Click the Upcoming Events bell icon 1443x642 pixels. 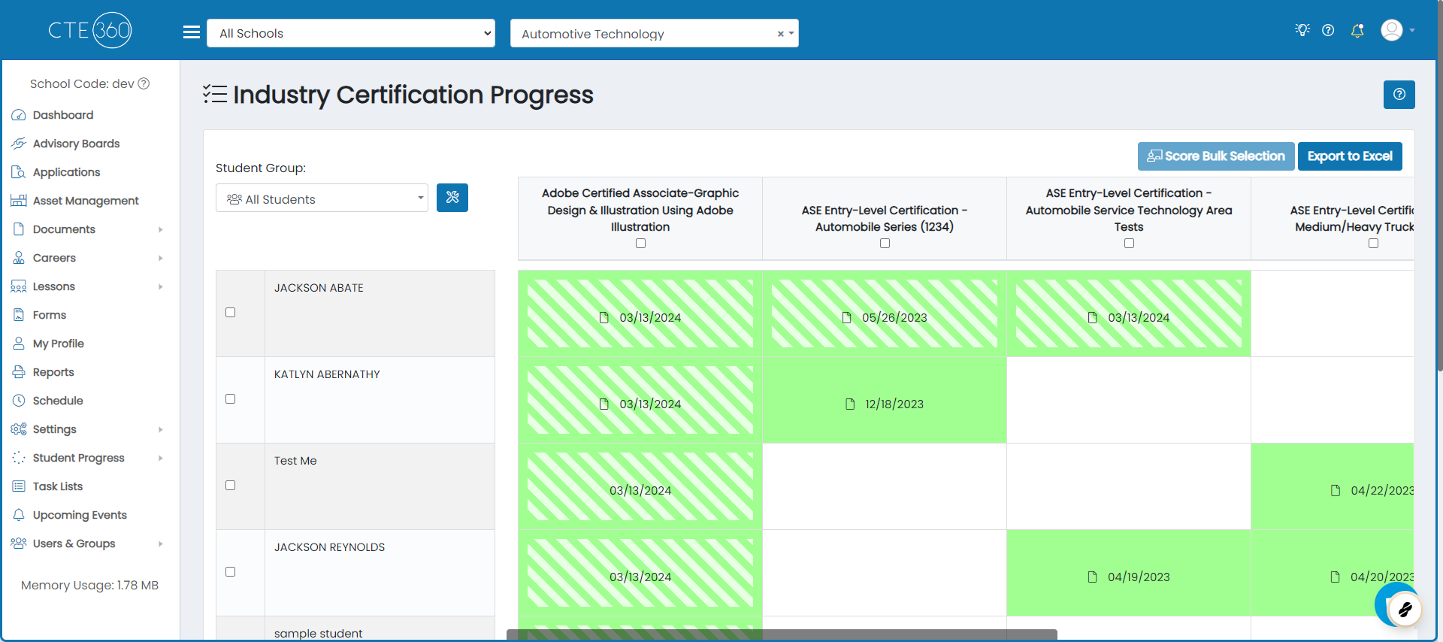tap(19, 515)
